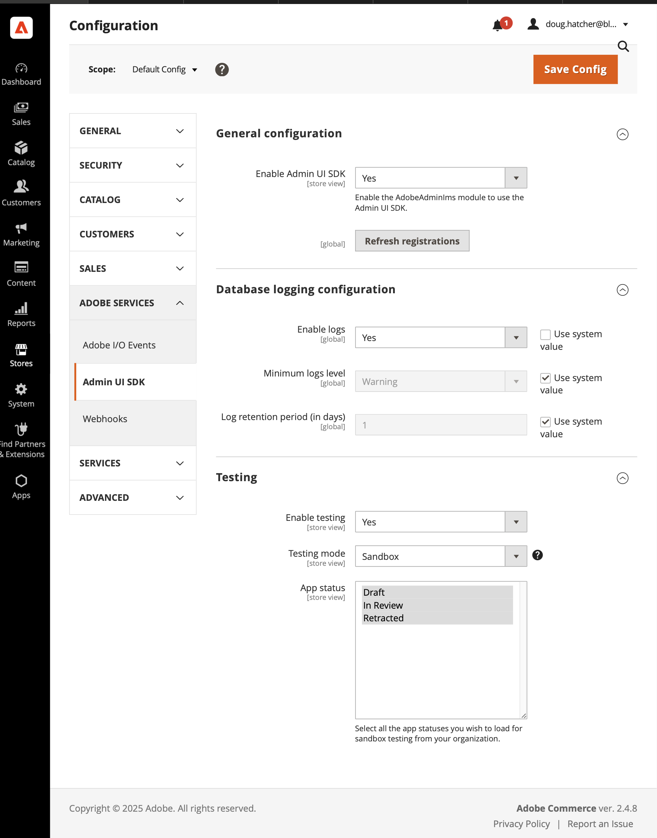Click the scope help question mark
Viewport: 657px width, 838px height.
point(222,70)
